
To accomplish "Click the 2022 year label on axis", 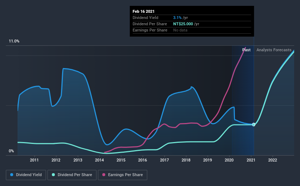I will [x=273, y=160].
